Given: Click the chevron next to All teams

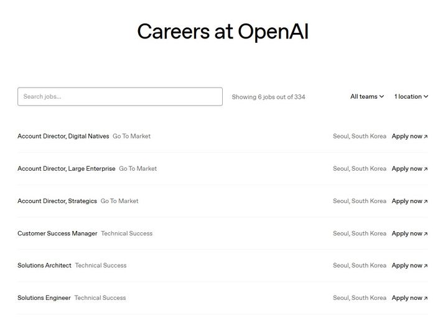Looking at the screenshot, I should 381,96.
